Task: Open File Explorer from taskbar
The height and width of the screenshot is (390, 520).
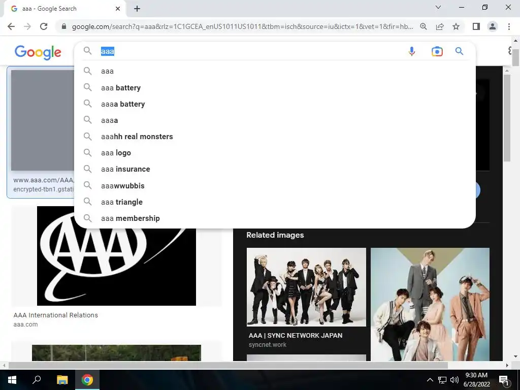Action: [62, 380]
